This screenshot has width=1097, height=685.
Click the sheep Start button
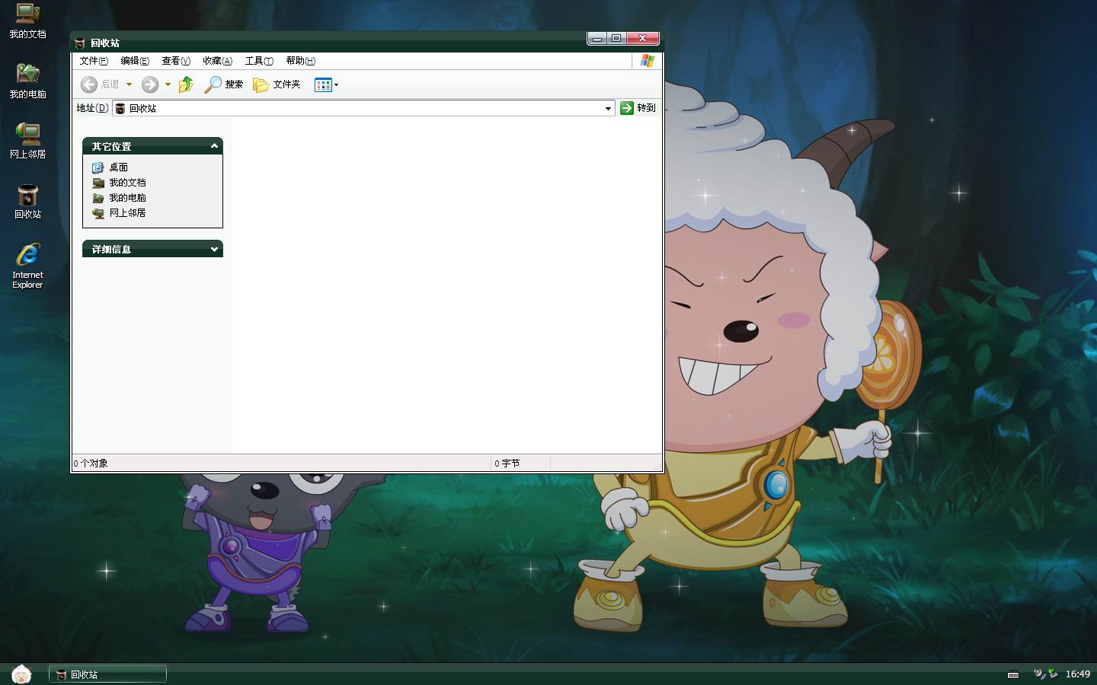point(21,674)
